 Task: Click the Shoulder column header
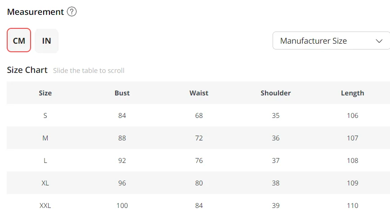click(x=276, y=93)
